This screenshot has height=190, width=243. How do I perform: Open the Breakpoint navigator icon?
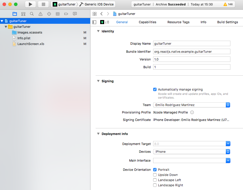pyautogui.click(x=66, y=14)
